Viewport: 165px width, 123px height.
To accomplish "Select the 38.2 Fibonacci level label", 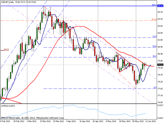I will [155, 56].
